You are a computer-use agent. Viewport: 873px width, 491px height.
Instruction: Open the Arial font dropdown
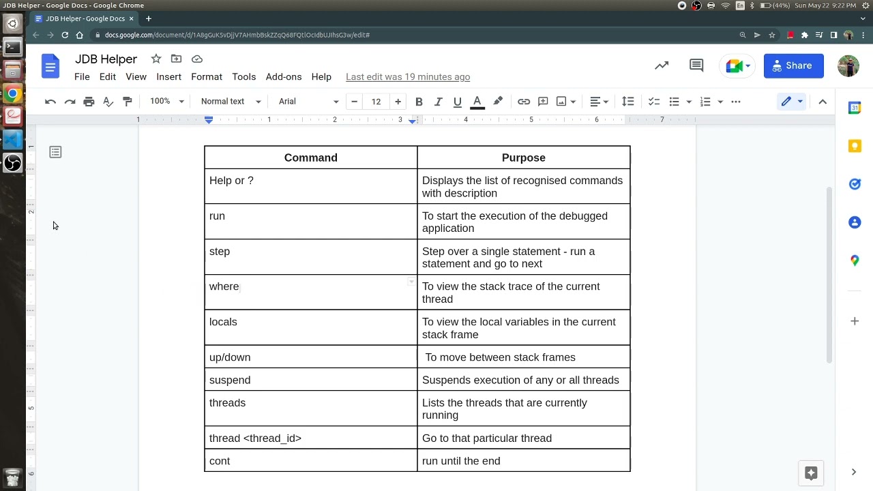[x=308, y=102]
